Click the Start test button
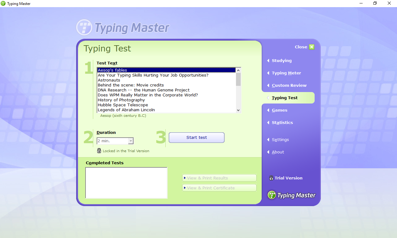Screen dimensions: 397x238 [x=196, y=137]
